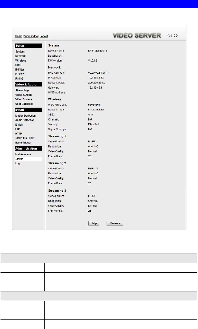
Task: Click the Help button
Action: [x=93, y=223]
